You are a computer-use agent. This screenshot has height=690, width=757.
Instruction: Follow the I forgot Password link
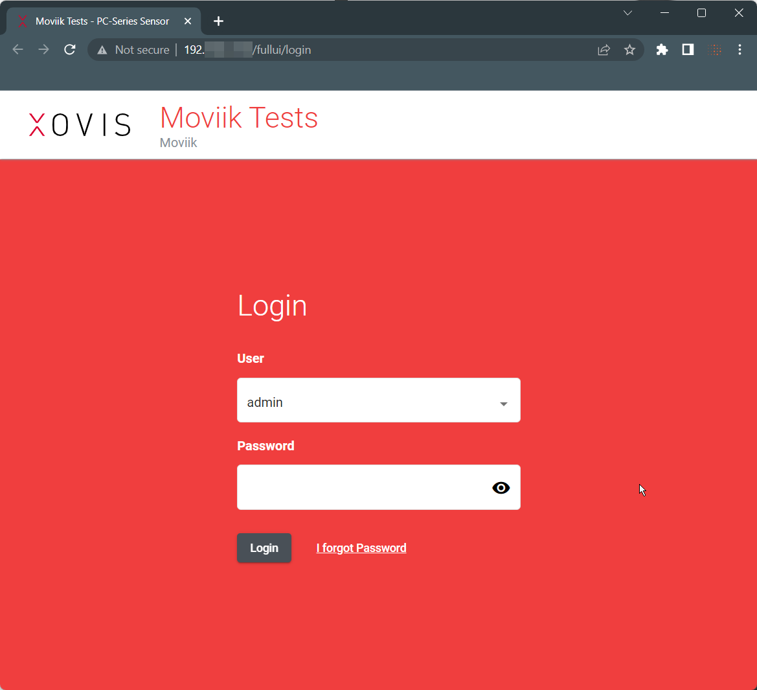361,548
